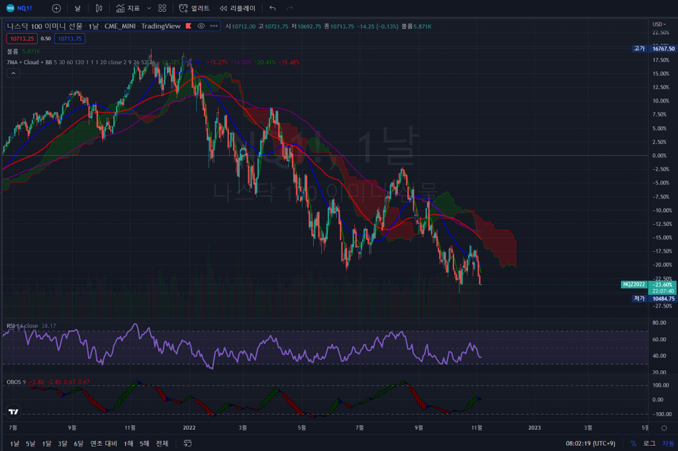Open the USD currency dropdown
This screenshot has height=451, width=678.
point(659,24)
